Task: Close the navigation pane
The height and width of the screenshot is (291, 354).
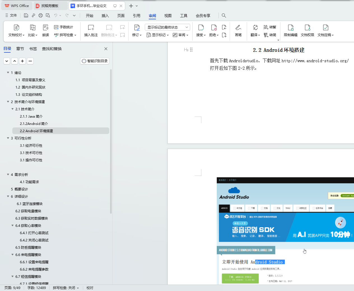Action: 106,49
